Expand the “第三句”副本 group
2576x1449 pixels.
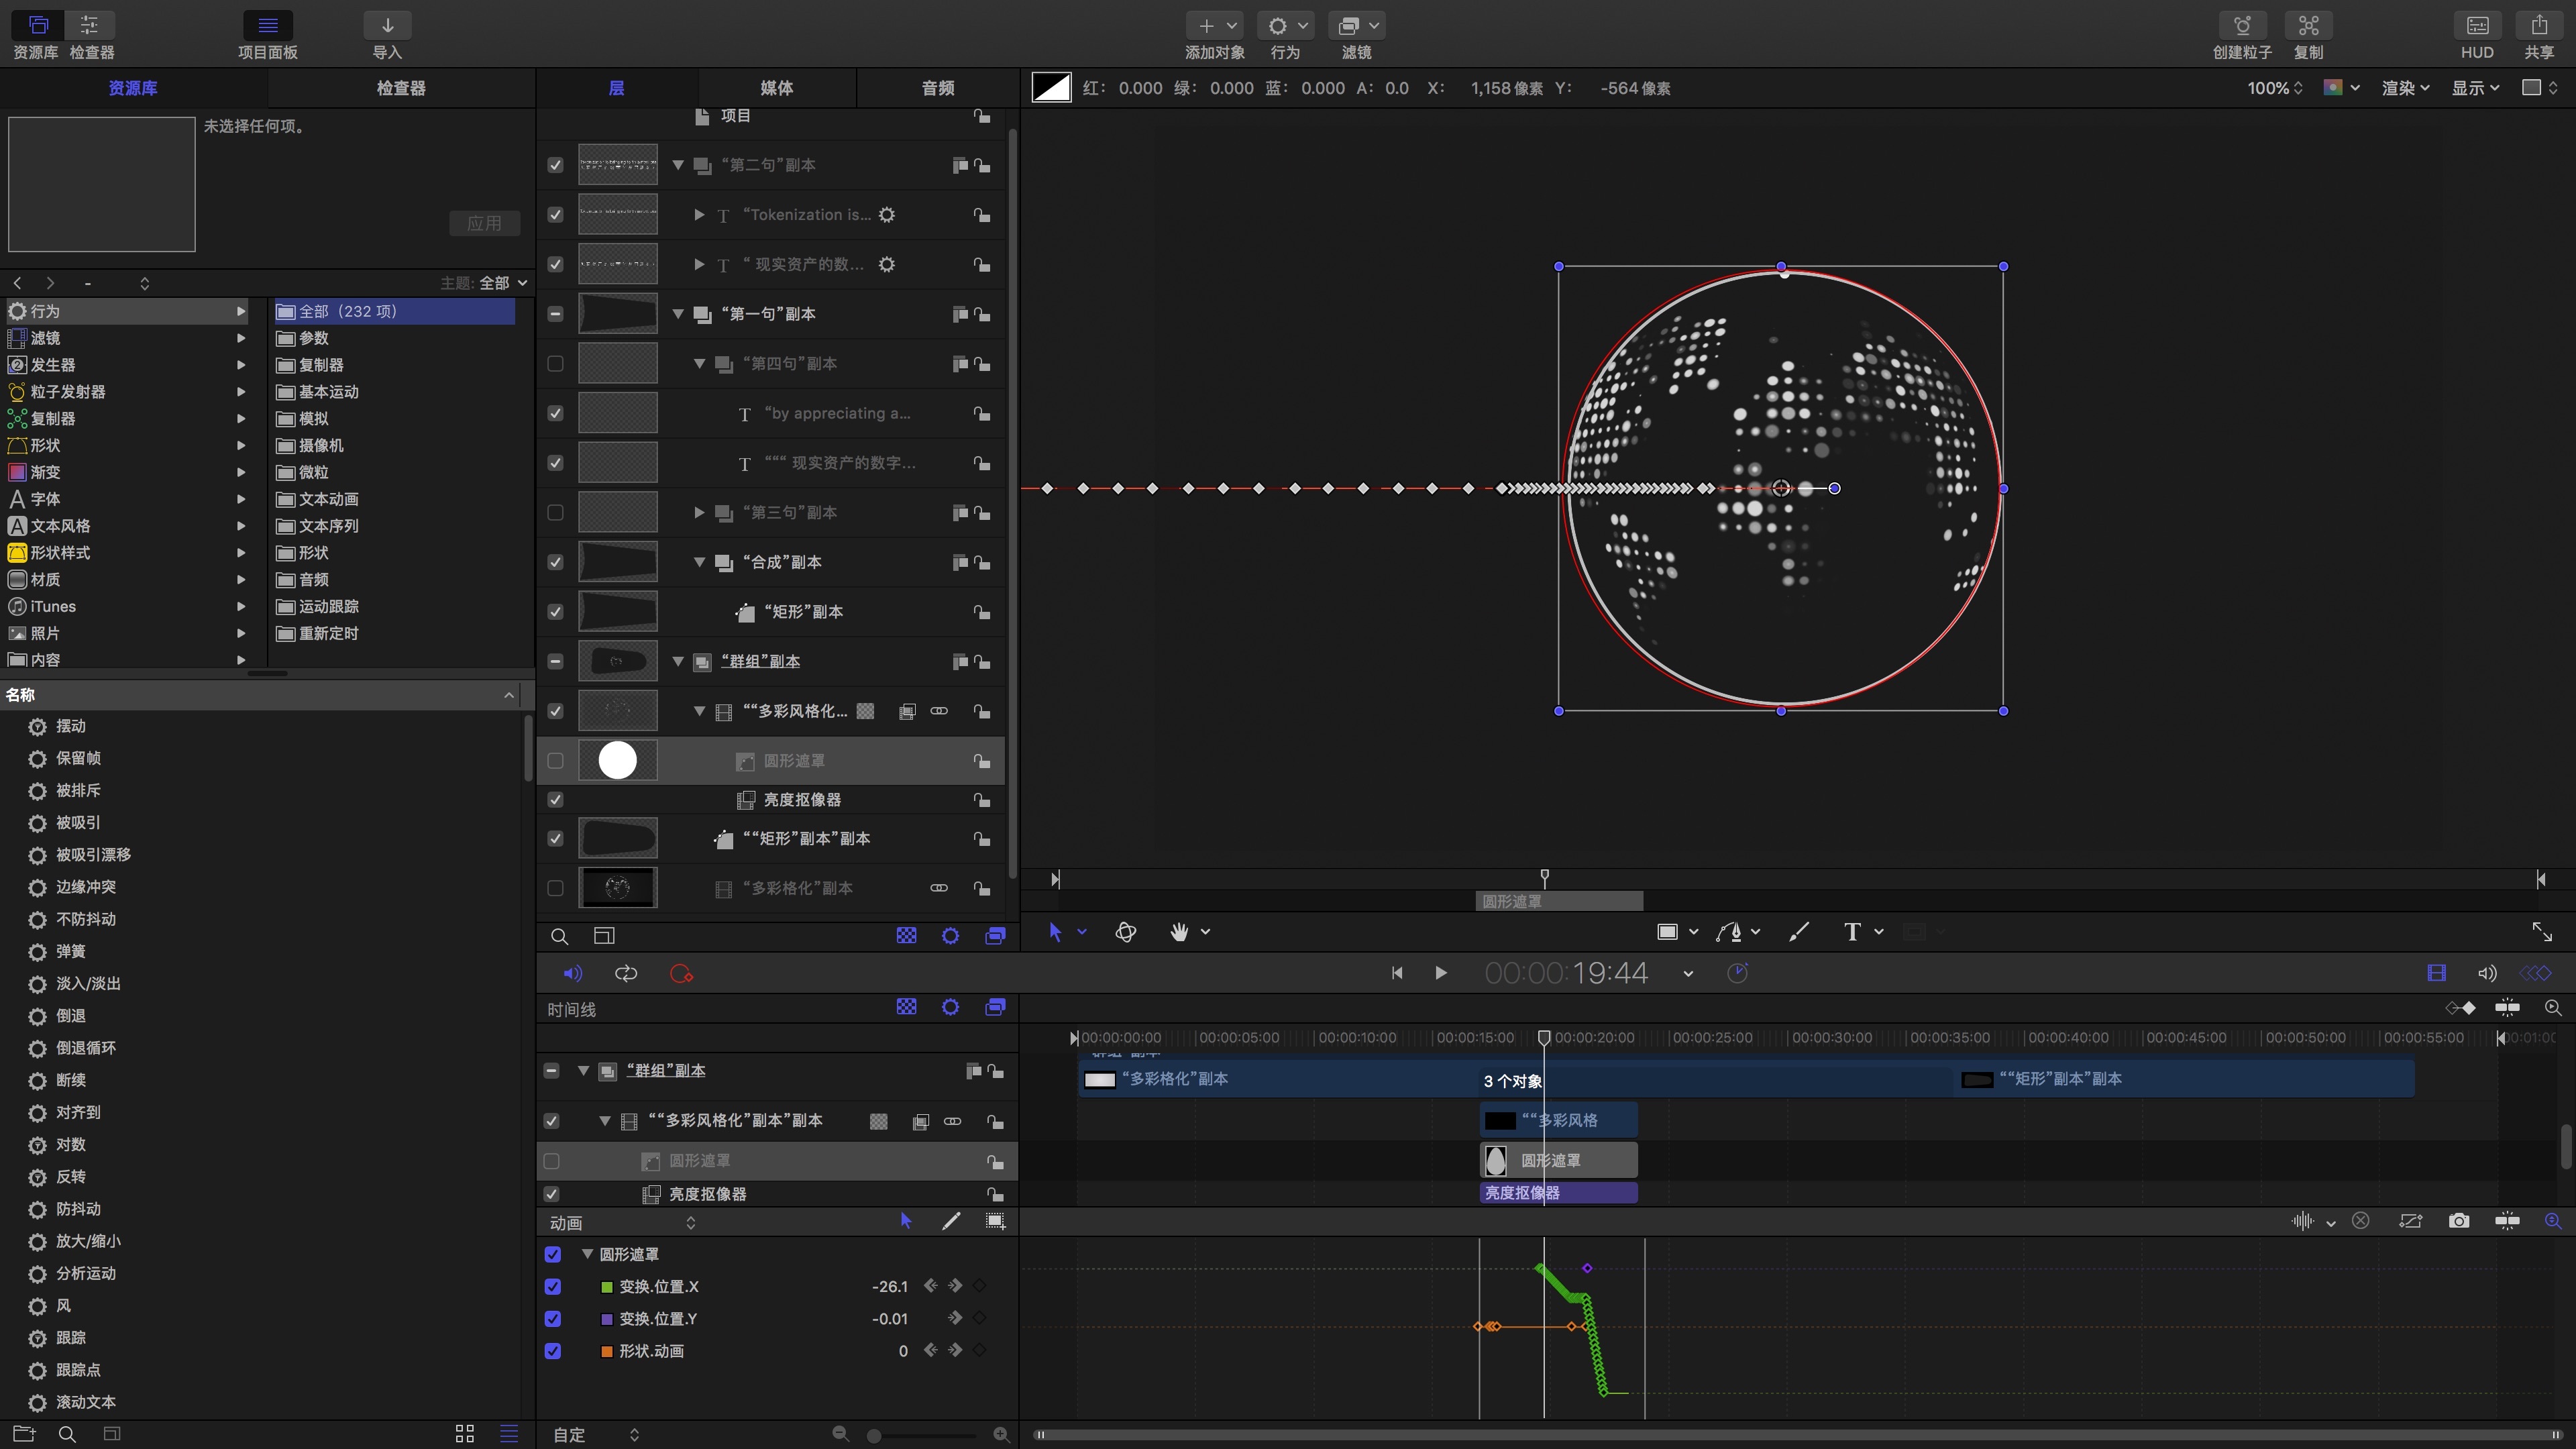point(699,513)
